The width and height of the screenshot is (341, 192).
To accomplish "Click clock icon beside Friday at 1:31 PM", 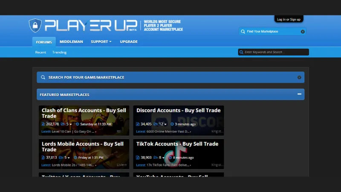I will 75,157.
